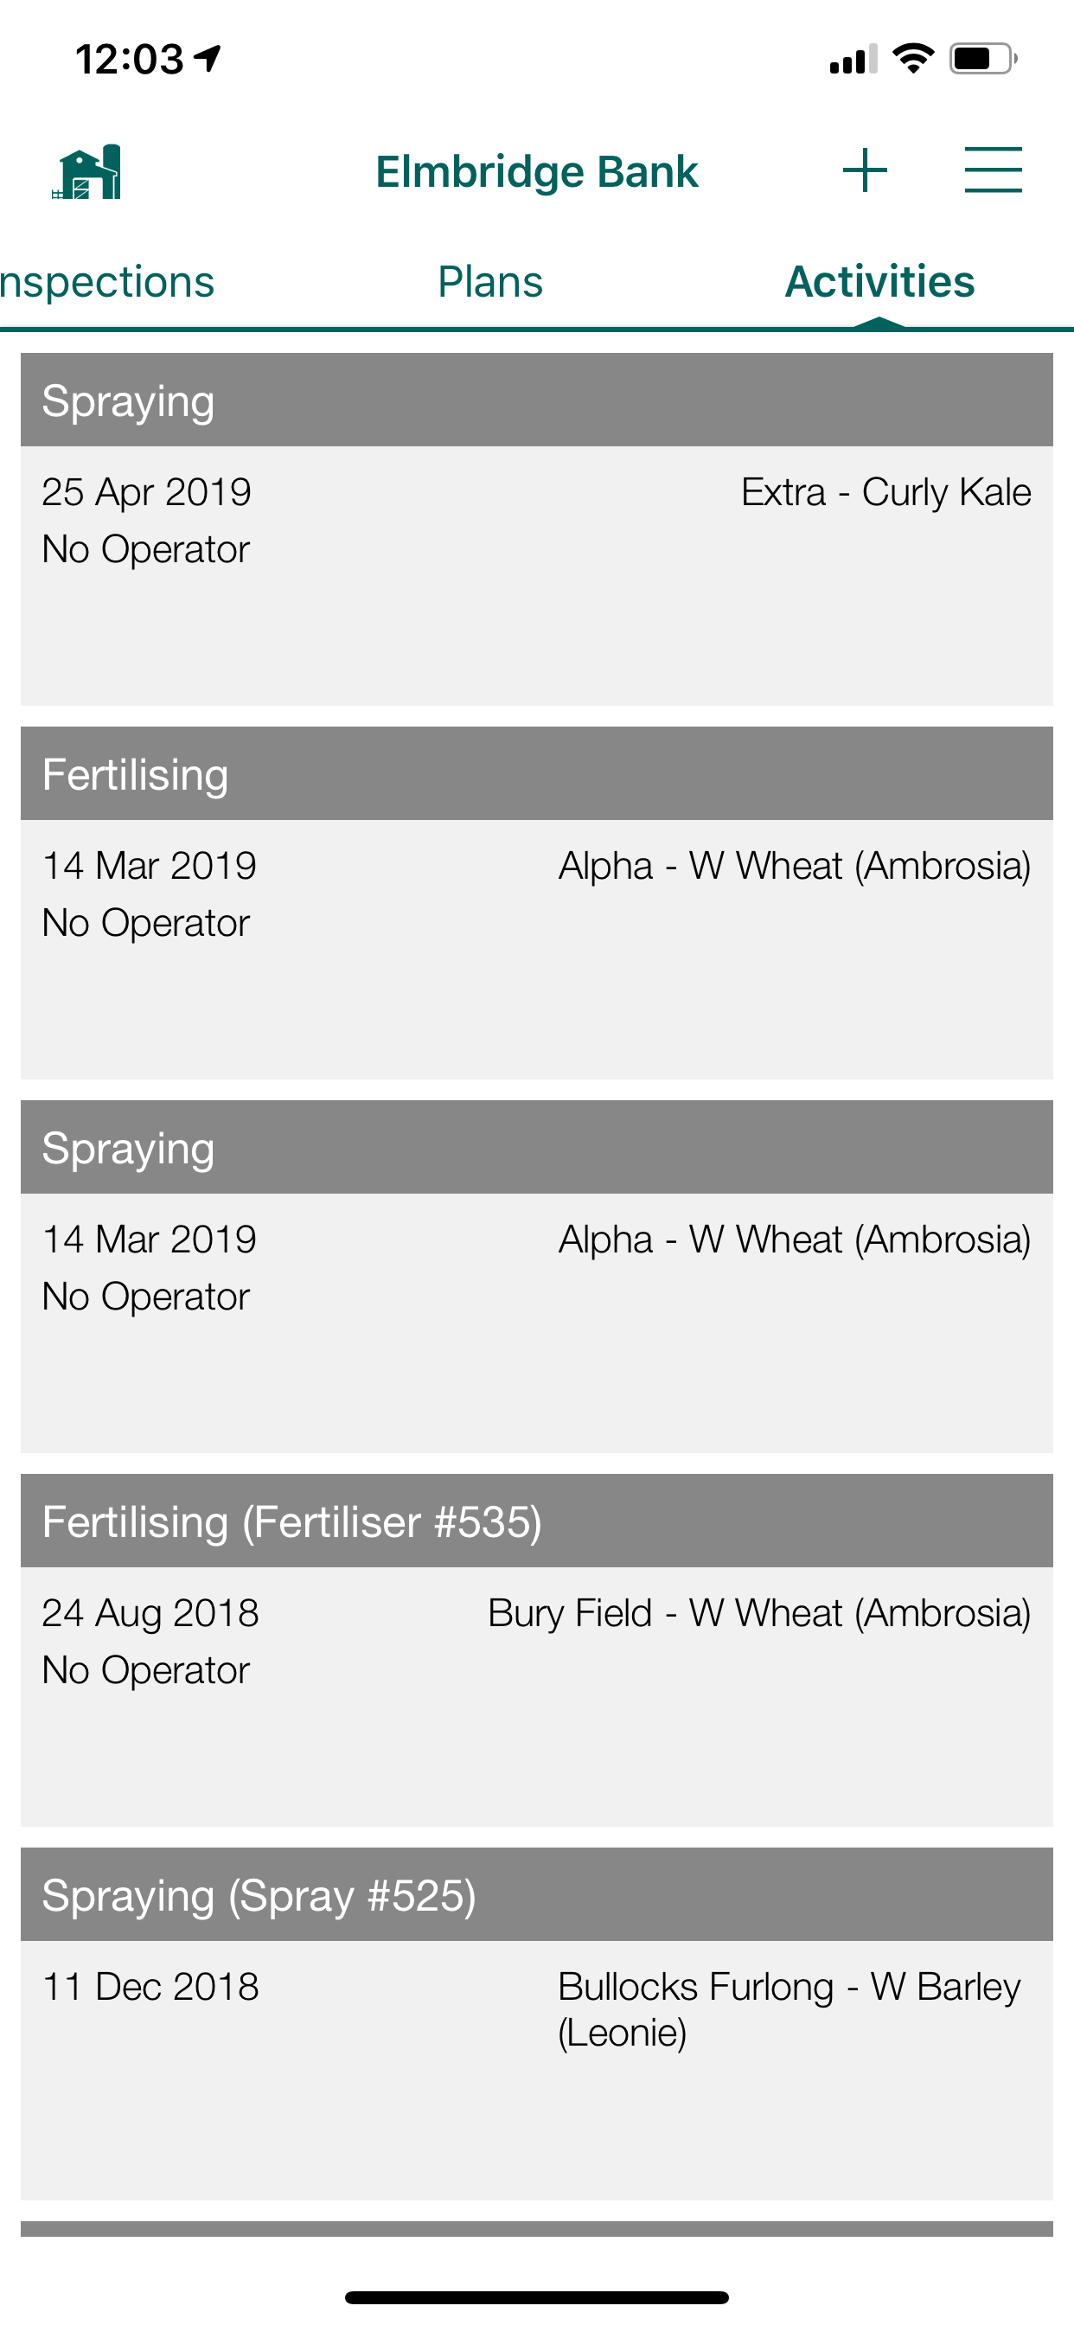Tap the Elmbridge Bank title

point(536,171)
